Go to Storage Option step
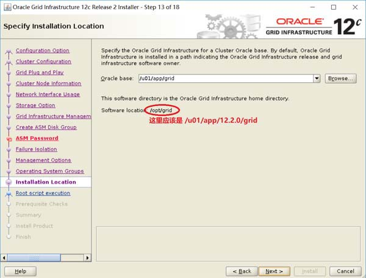 (x=35, y=105)
